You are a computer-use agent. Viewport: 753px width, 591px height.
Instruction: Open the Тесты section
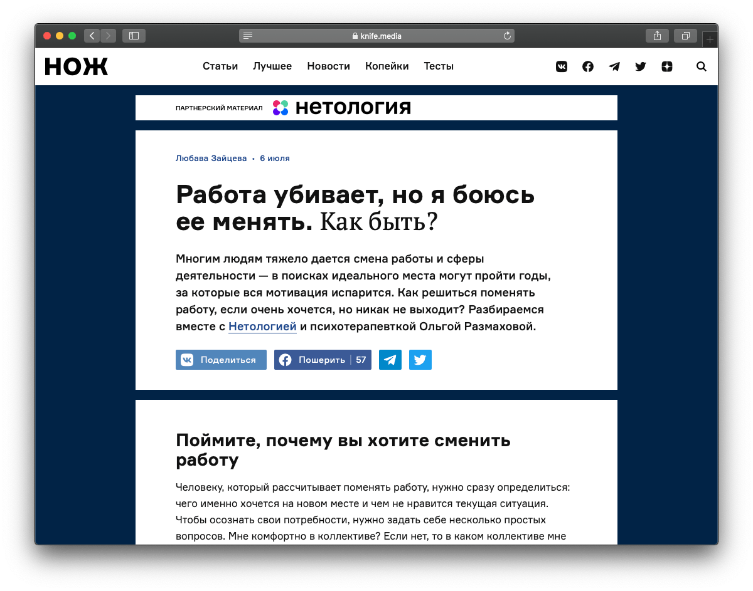tap(439, 66)
